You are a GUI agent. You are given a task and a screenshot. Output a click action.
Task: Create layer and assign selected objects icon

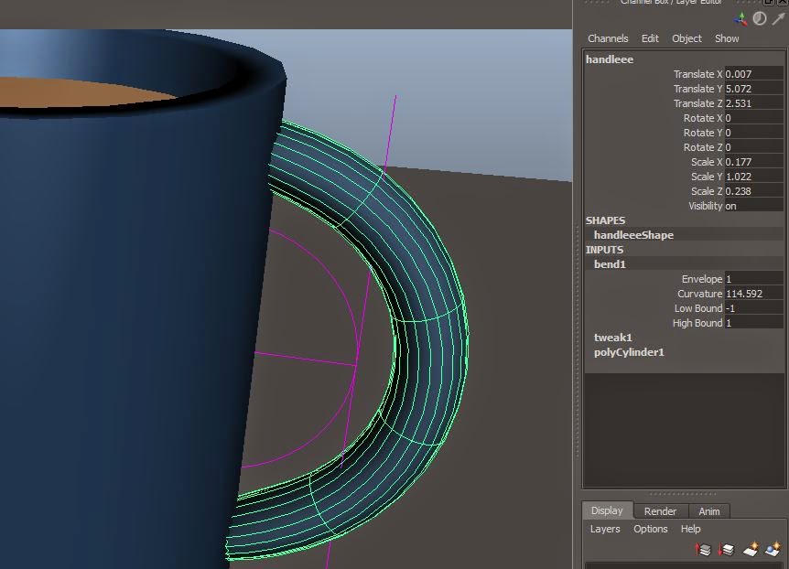pyautogui.click(x=773, y=549)
